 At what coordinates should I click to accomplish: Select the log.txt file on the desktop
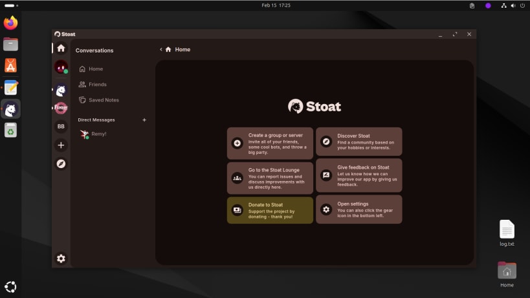click(507, 233)
